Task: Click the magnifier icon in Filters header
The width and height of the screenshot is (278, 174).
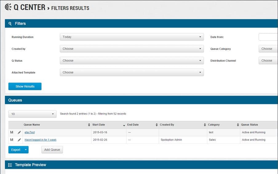Action: (10, 24)
